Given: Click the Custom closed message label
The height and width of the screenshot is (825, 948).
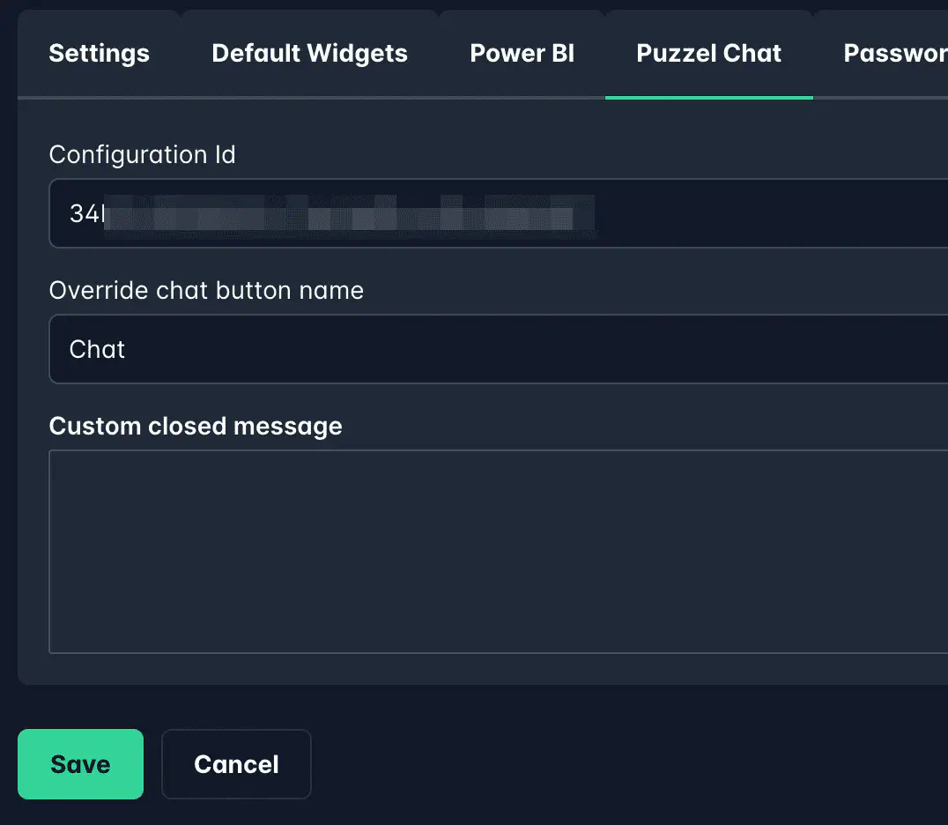Looking at the screenshot, I should [x=196, y=426].
